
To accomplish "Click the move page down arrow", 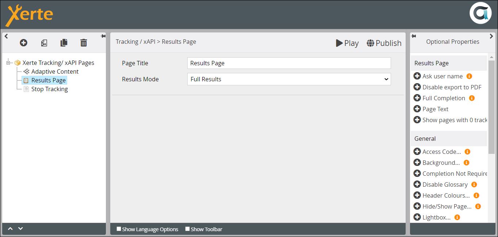I will [20, 229].
